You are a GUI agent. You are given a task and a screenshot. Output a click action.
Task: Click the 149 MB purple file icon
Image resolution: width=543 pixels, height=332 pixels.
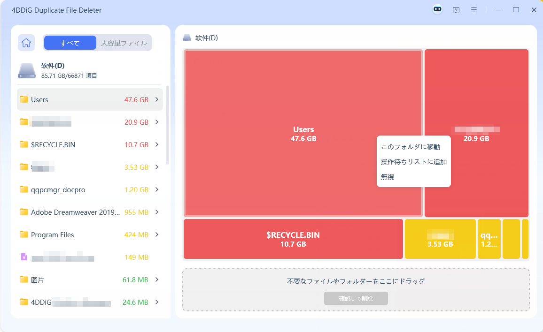pos(24,257)
